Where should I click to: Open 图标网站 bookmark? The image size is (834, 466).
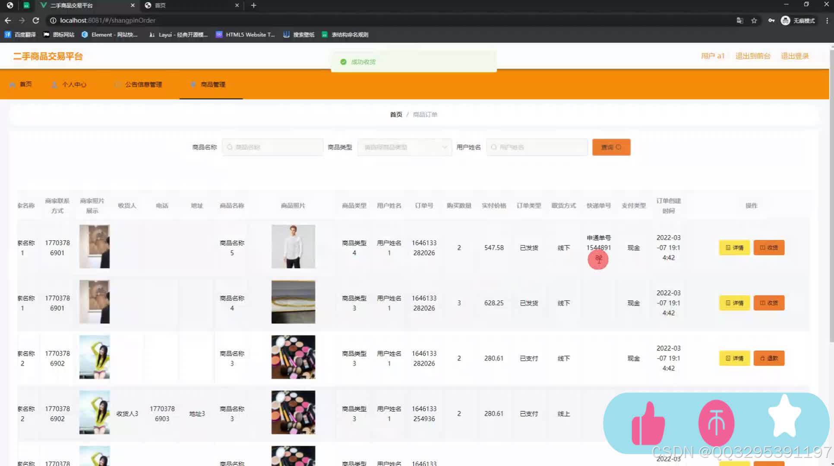coord(59,35)
